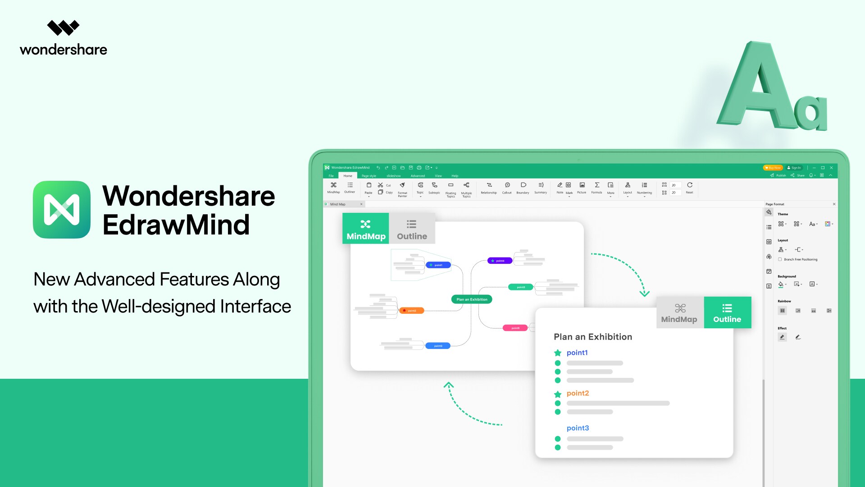Insert a Callout
The height and width of the screenshot is (487, 865).
(507, 188)
